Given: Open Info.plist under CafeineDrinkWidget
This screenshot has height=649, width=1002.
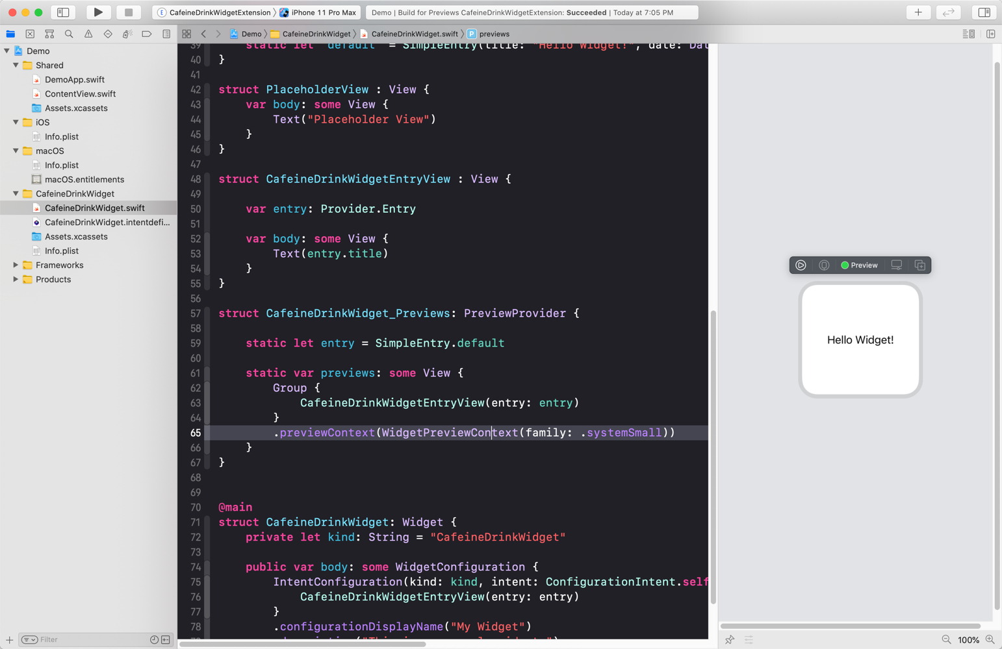Looking at the screenshot, I should point(61,251).
